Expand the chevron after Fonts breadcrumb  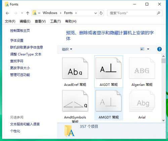pos(76,13)
